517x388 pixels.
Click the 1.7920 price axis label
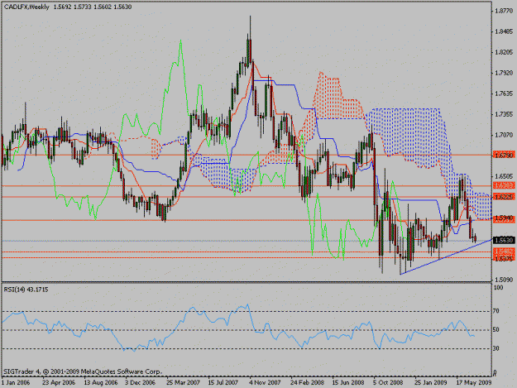pyautogui.click(x=504, y=73)
